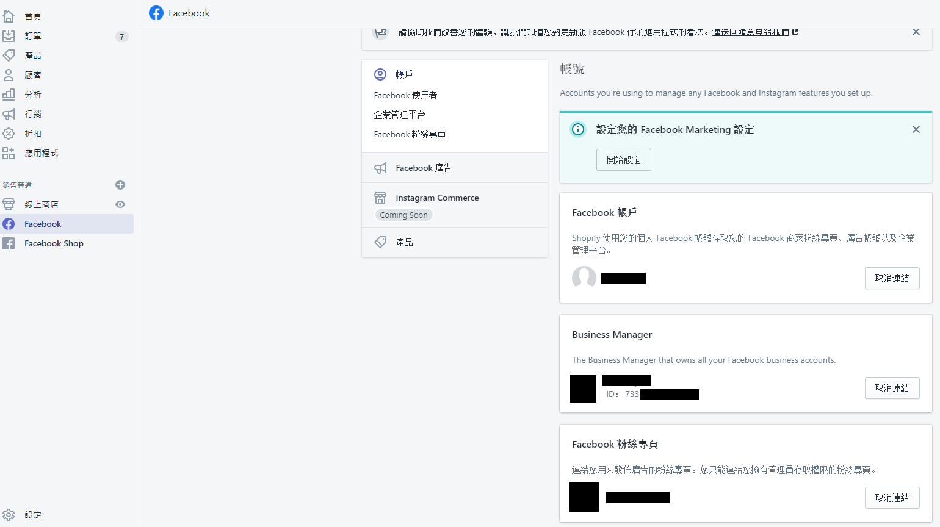The width and height of the screenshot is (940, 527).
Task: Click the orders count badge 7
Action: click(x=122, y=37)
